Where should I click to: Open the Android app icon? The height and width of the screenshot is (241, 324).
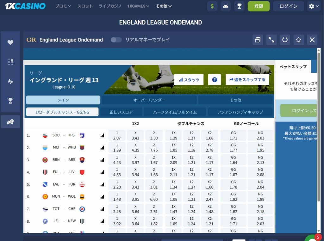pyautogui.click(x=226, y=6)
